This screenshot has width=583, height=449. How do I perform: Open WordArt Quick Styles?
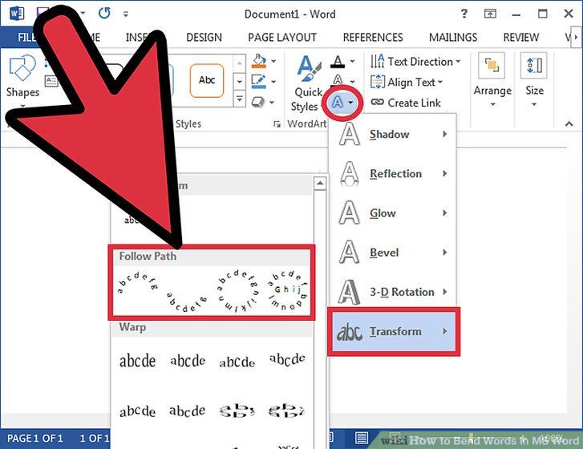(307, 83)
